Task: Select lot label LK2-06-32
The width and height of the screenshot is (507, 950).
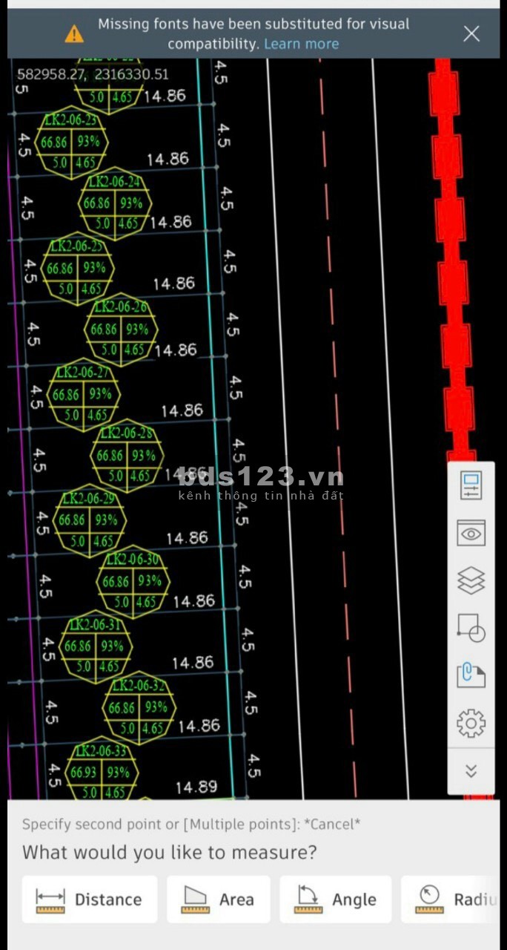Action: [139, 686]
